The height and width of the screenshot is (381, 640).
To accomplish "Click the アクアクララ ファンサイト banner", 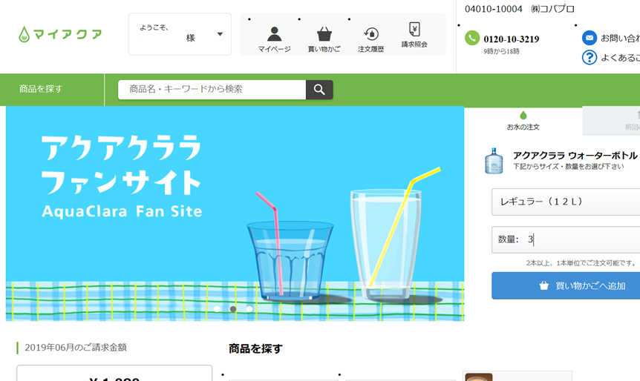I will click(235, 213).
